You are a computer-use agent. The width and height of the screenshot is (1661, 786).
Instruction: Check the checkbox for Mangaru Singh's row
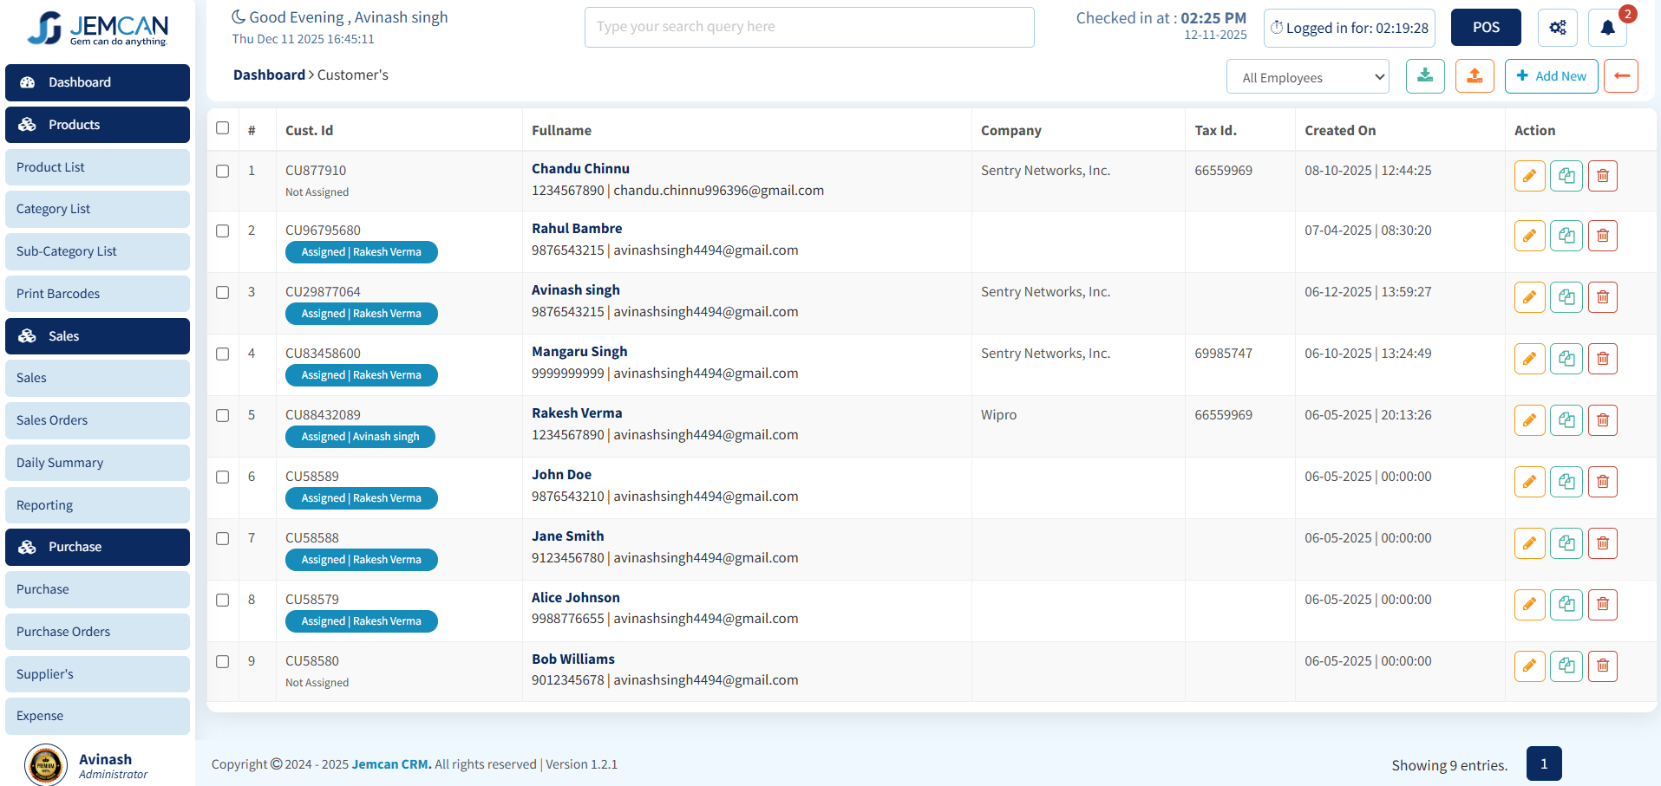click(x=222, y=354)
